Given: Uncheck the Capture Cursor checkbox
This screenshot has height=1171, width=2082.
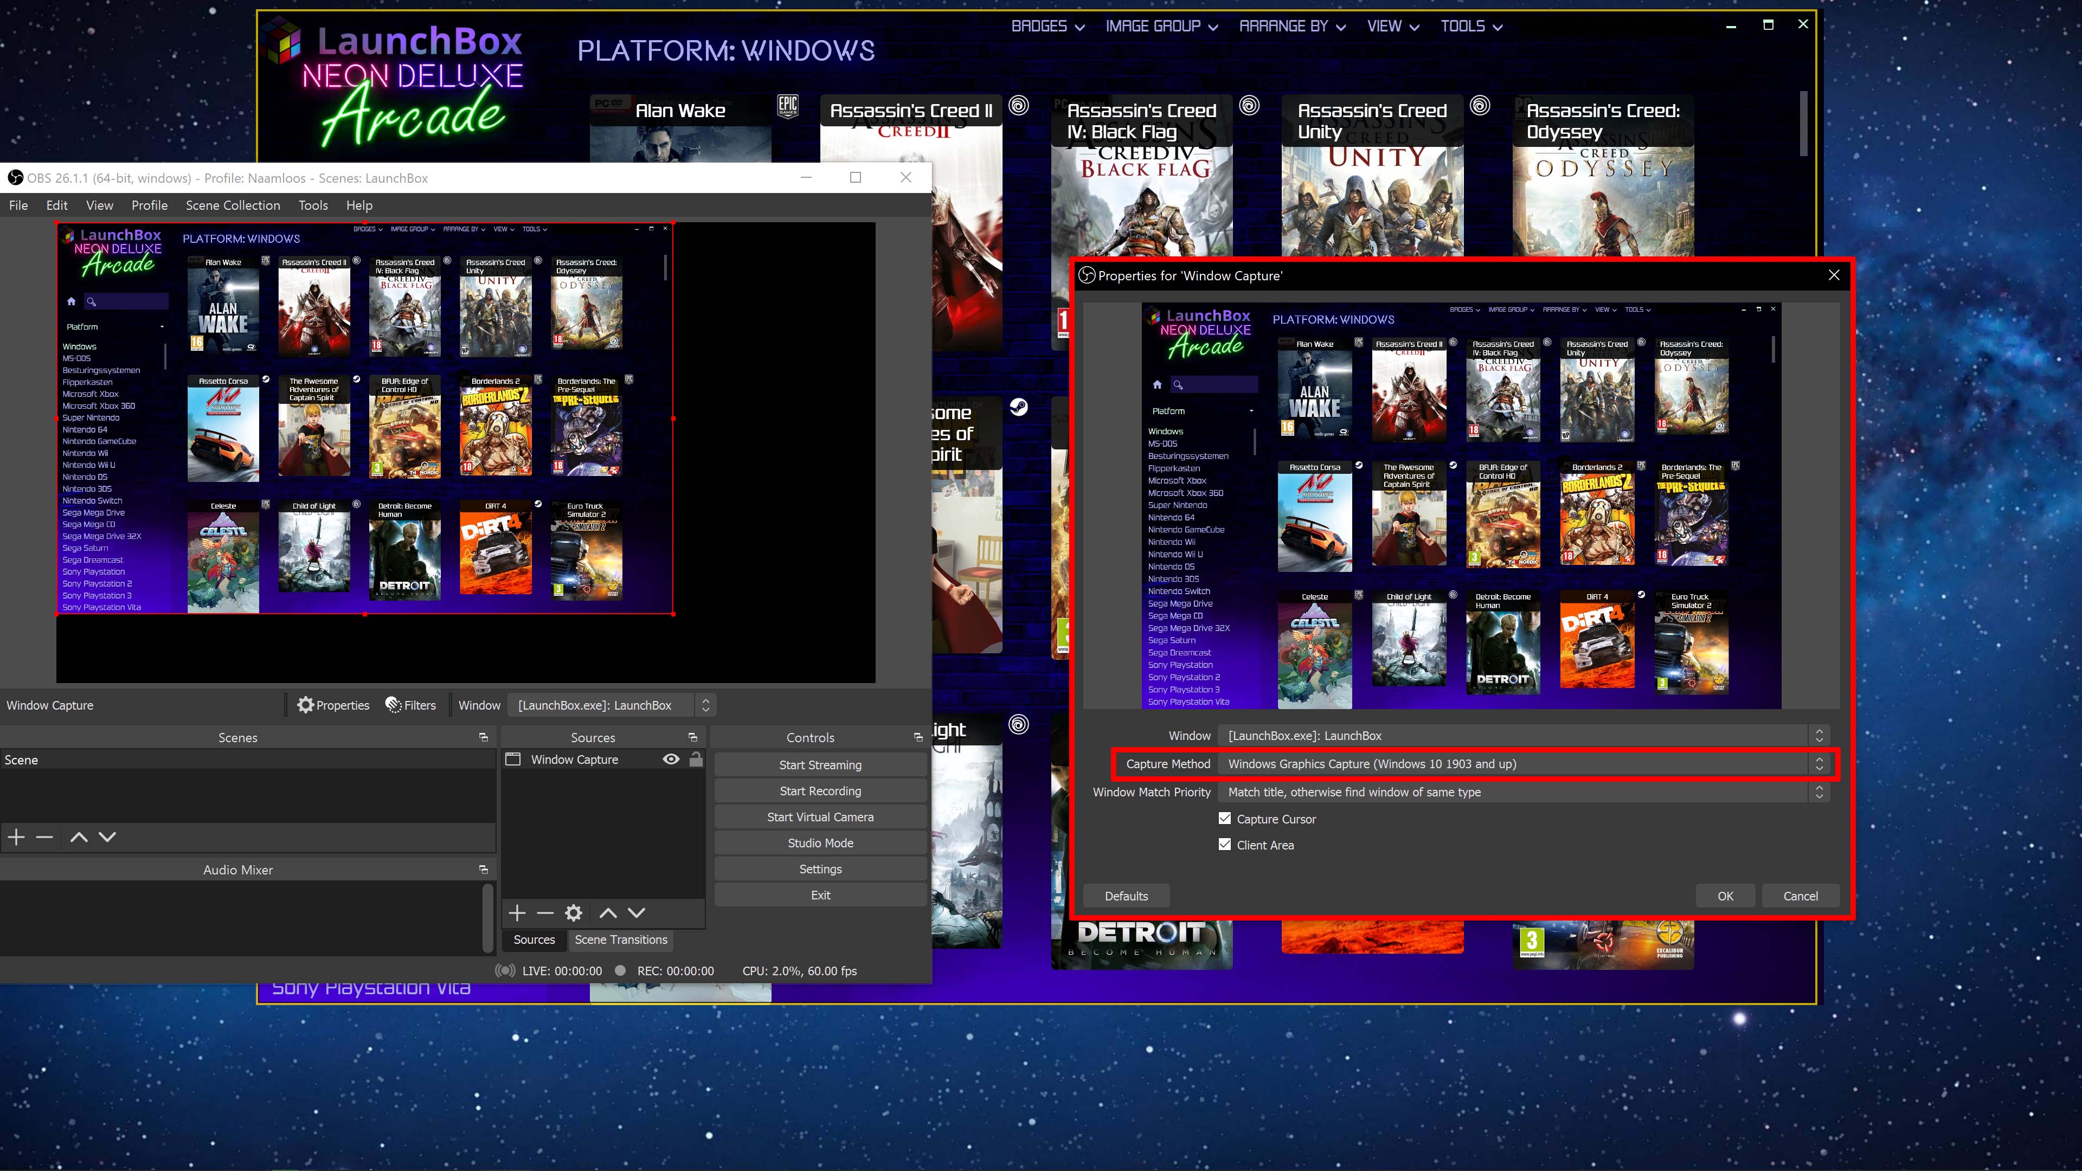Looking at the screenshot, I should click(1225, 819).
